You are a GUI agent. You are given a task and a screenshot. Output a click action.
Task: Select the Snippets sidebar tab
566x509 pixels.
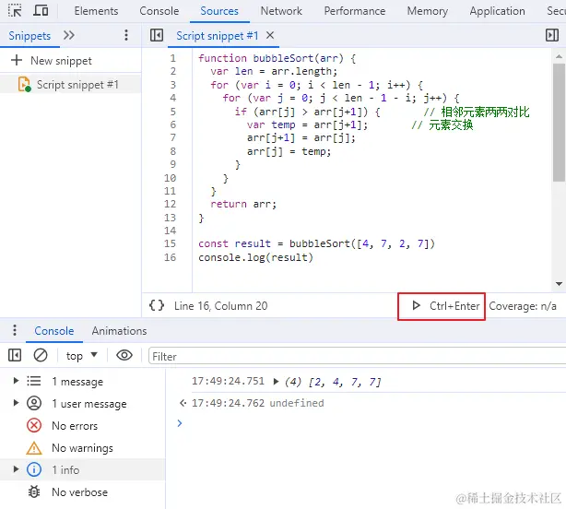click(x=29, y=36)
